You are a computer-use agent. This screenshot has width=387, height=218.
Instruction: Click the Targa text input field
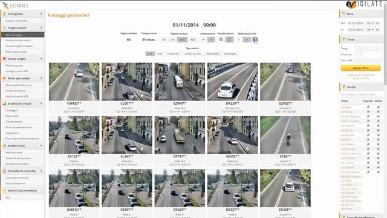(x=368, y=48)
